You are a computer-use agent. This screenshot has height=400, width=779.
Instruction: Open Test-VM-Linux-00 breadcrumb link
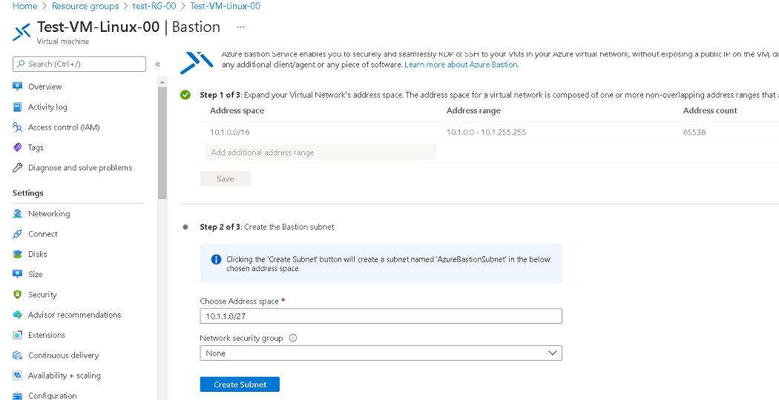pos(225,6)
